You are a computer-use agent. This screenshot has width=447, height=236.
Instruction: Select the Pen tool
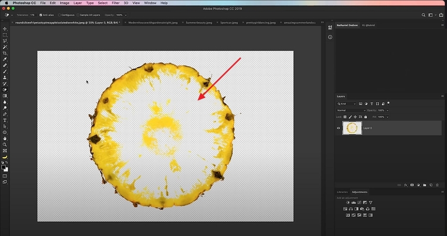click(x=5, y=114)
